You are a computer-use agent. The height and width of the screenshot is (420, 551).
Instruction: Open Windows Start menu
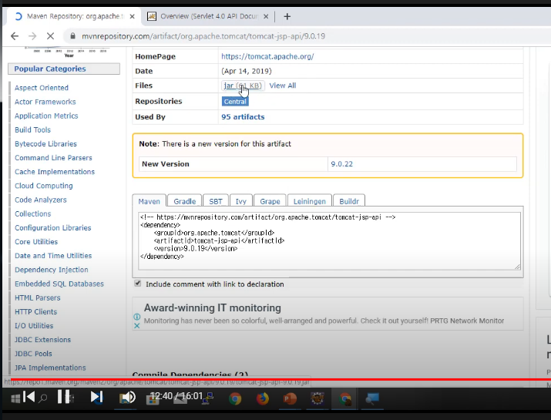(x=15, y=399)
